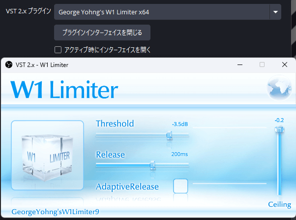Click the Threshold slider handle
296x220 pixels.
[x=169, y=135]
